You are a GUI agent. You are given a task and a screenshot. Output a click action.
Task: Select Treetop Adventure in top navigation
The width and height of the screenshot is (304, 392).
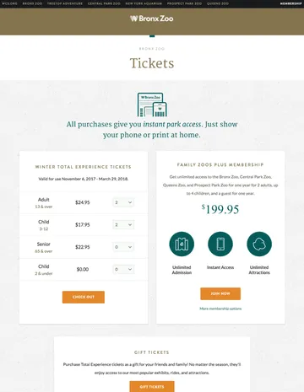(x=65, y=3)
